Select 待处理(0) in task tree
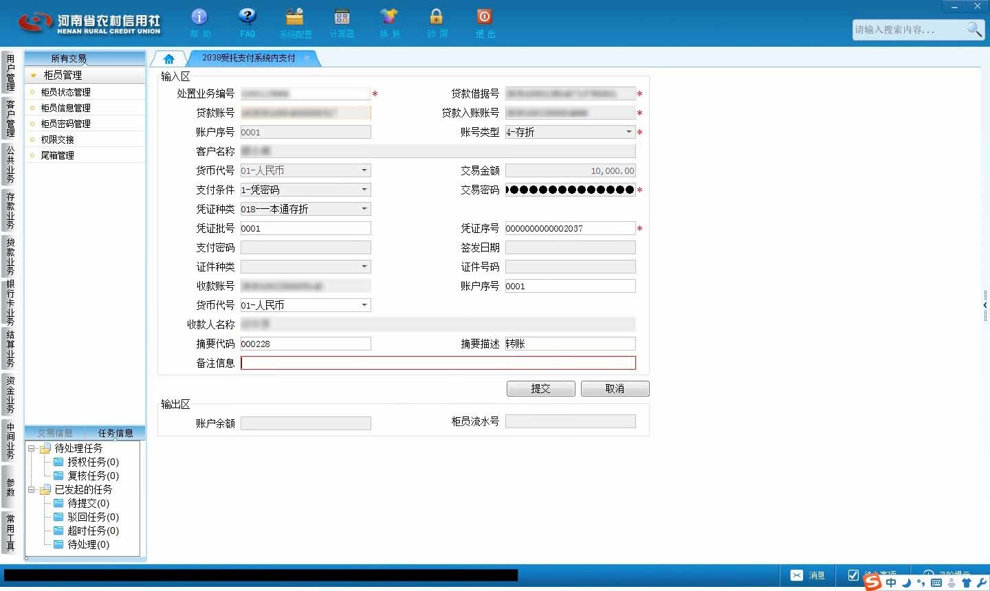 (88, 544)
